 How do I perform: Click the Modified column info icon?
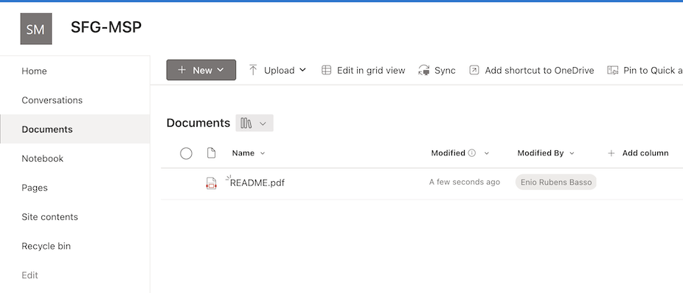click(472, 153)
